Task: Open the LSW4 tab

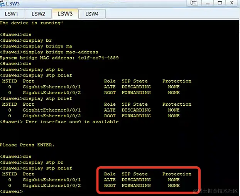Action: click(x=92, y=14)
